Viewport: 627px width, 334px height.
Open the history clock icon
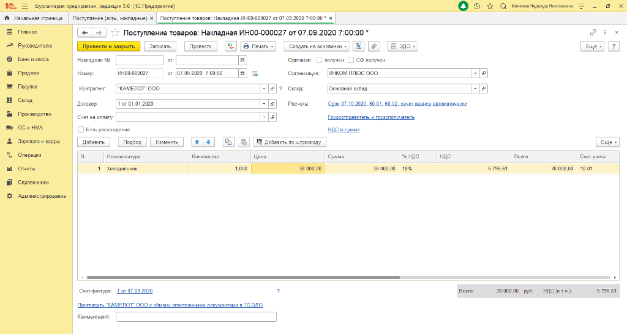point(476,5)
